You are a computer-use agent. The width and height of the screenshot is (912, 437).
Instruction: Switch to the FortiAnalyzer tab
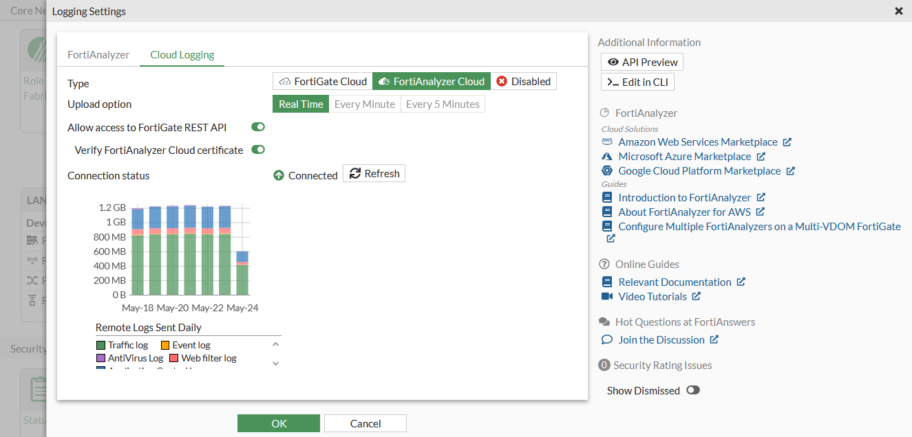[x=98, y=55]
